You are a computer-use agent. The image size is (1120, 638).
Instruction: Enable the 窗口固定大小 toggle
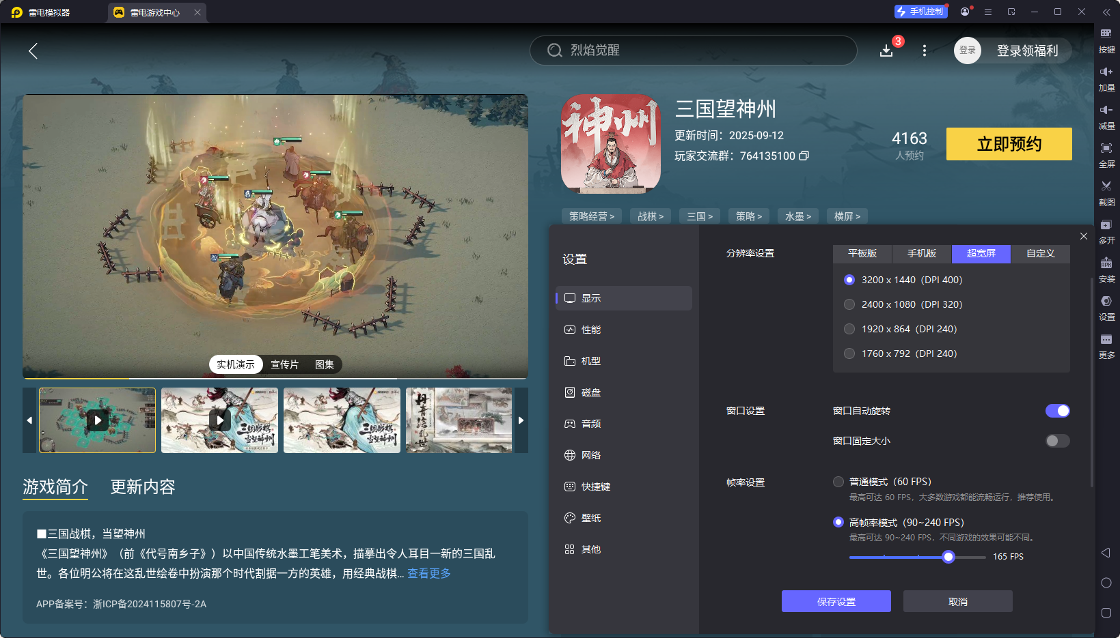[1057, 441]
